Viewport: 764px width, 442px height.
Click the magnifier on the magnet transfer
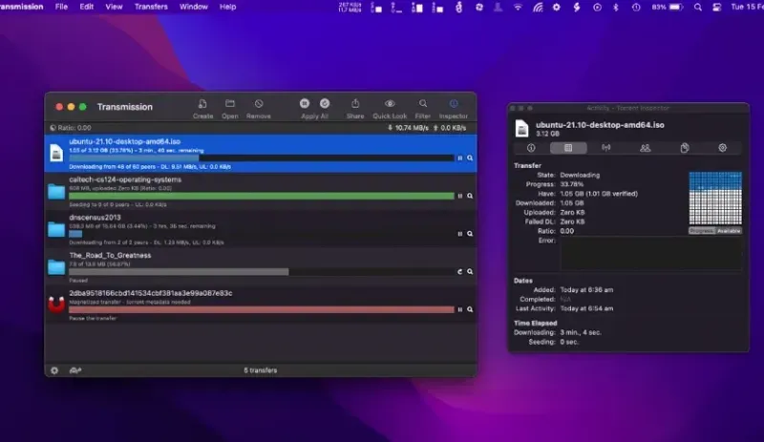[470, 309]
